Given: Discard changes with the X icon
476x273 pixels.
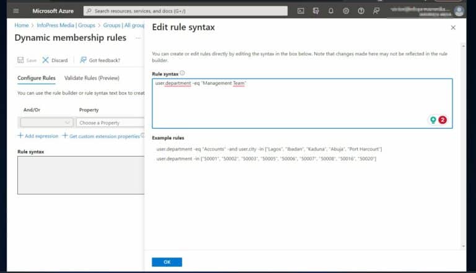Looking at the screenshot, I should click(45, 60).
